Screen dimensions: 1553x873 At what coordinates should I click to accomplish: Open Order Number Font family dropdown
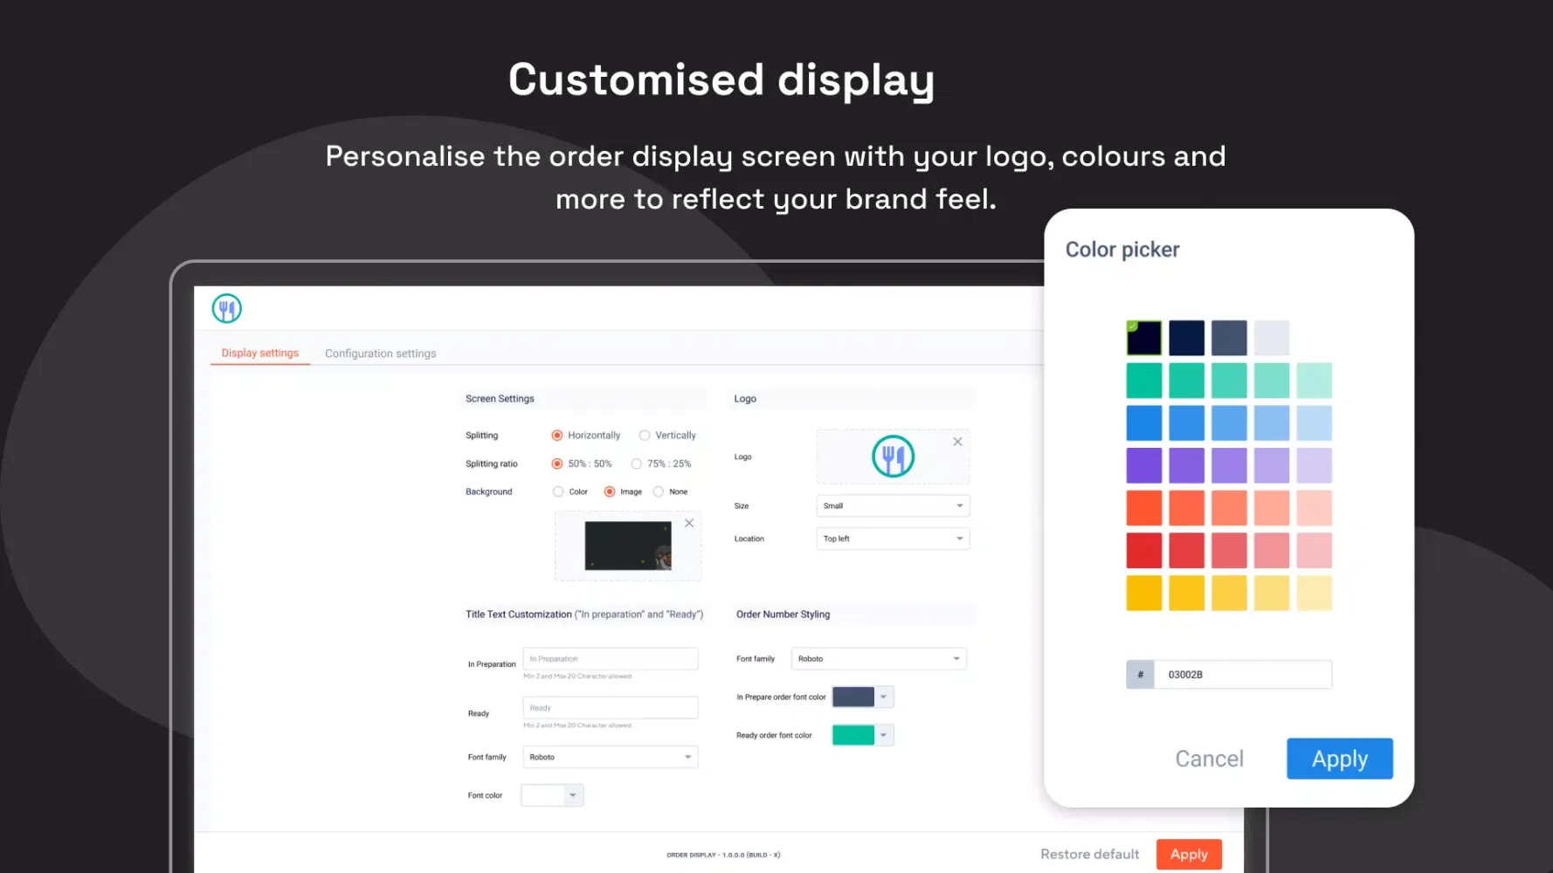click(879, 659)
